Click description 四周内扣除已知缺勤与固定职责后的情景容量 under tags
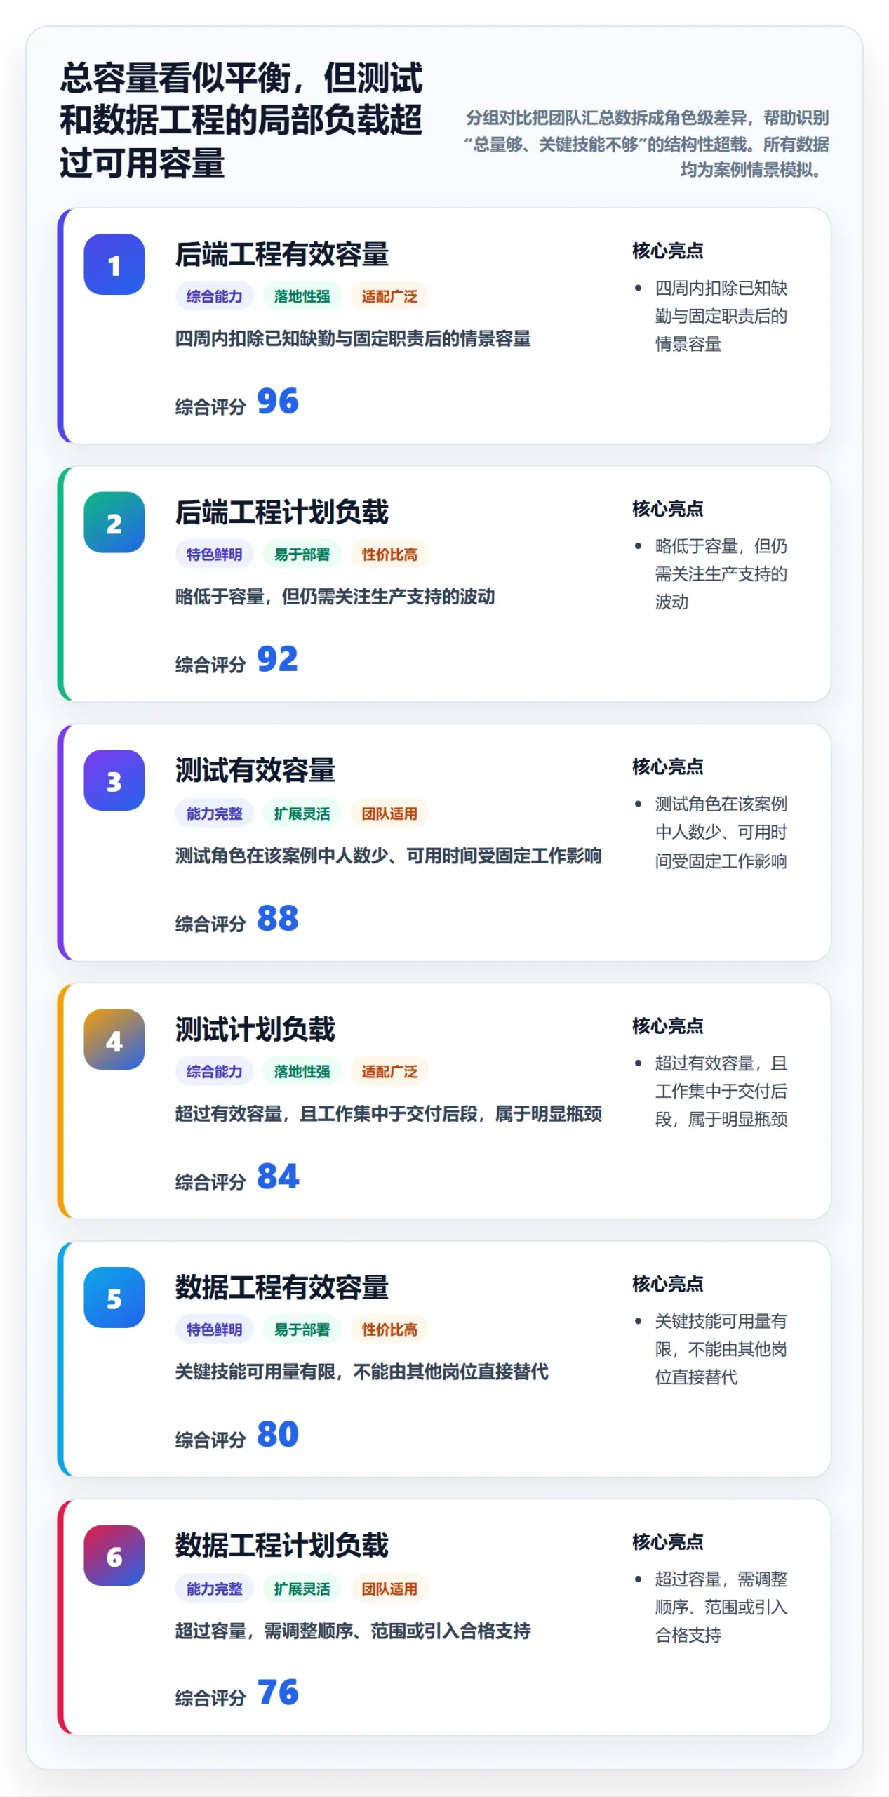This screenshot has width=889, height=1797. (353, 338)
